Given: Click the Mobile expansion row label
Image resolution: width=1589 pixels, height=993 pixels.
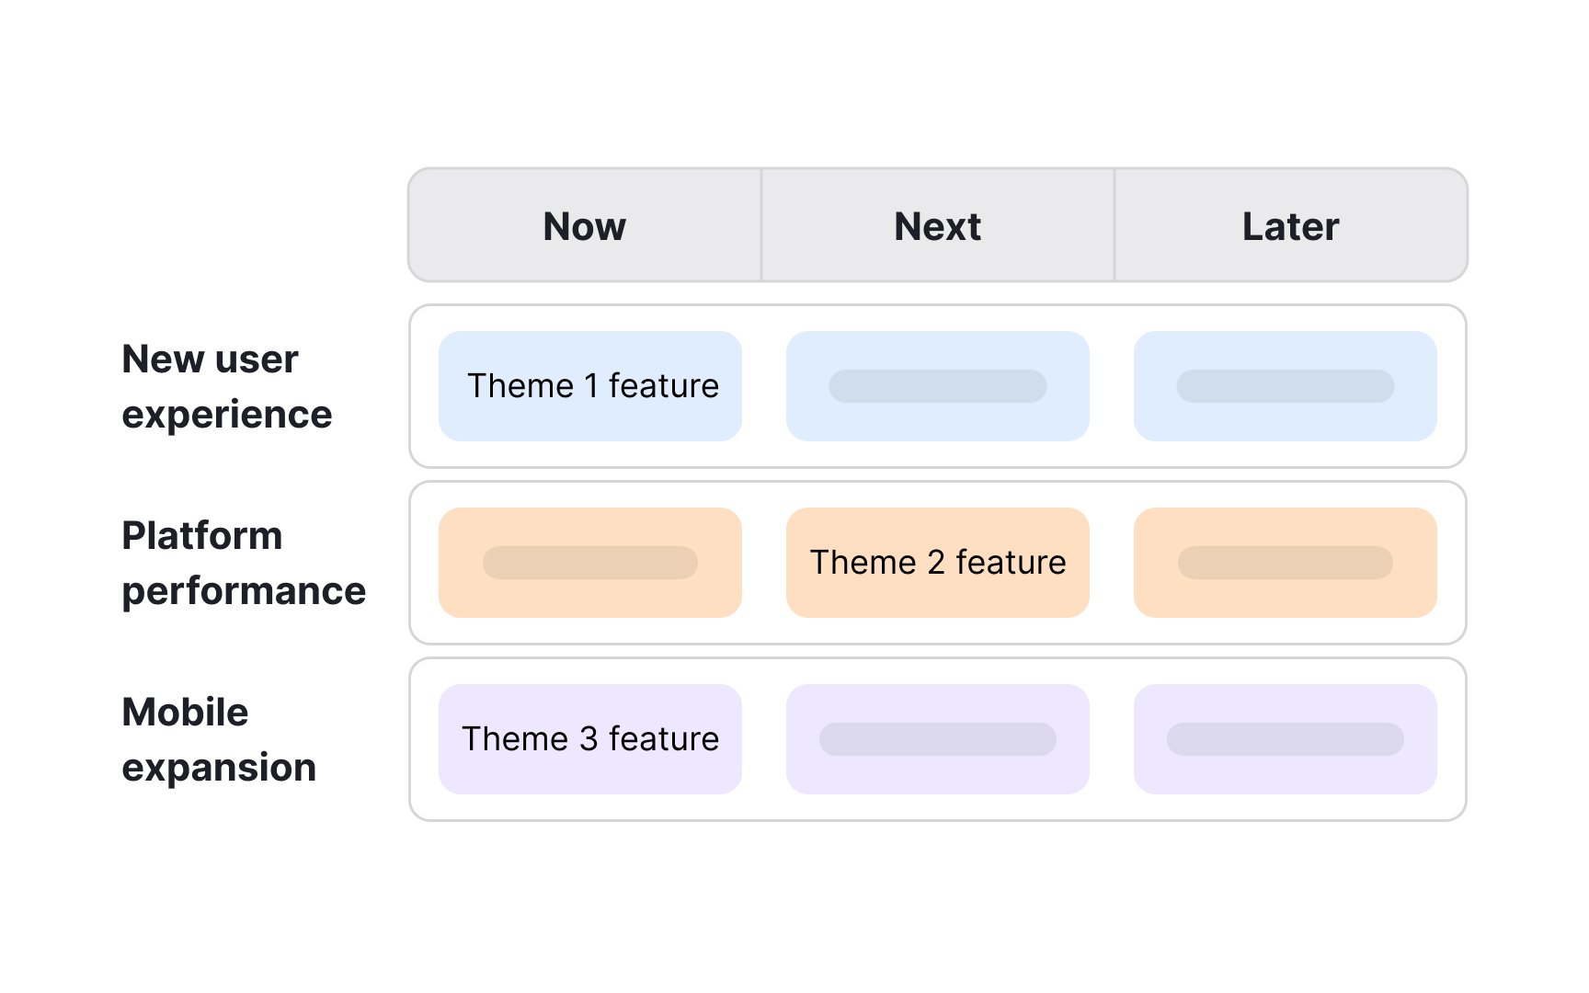Looking at the screenshot, I should click(219, 739).
